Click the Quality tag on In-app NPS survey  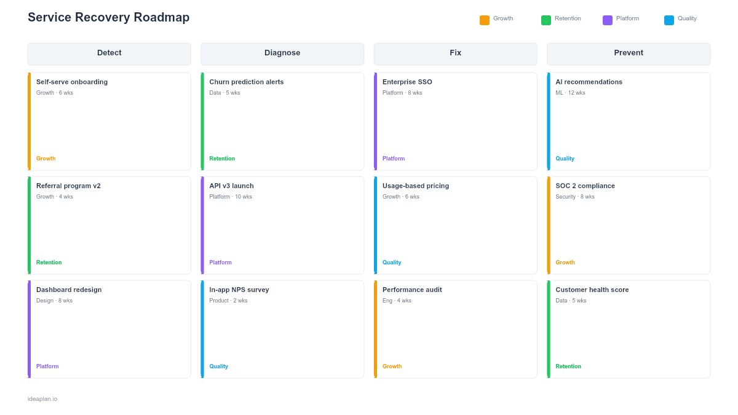click(218, 366)
